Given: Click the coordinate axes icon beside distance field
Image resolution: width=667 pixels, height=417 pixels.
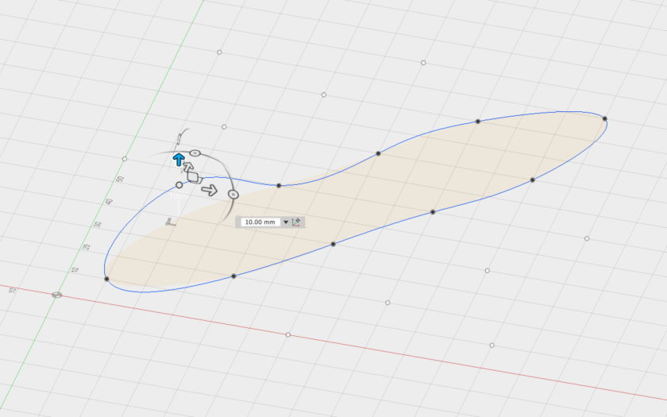Looking at the screenshot, I should tap(297, 222).
